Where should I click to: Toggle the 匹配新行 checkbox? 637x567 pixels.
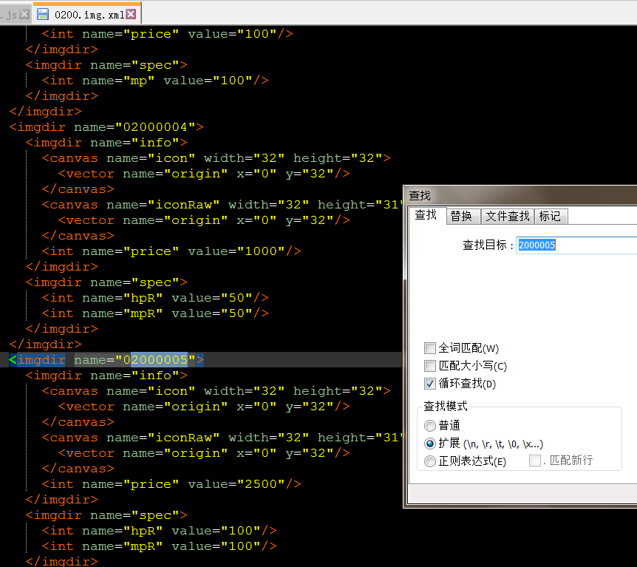click(535, 461)
